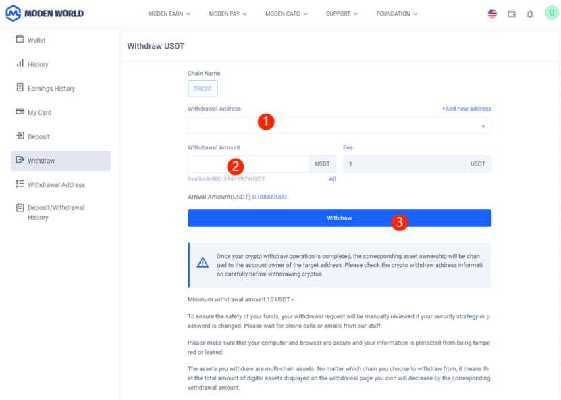The image size is (561, 400).
Task: Expand the Moden Pay menu
Action: pyautogui.click(x=228, y=14)
